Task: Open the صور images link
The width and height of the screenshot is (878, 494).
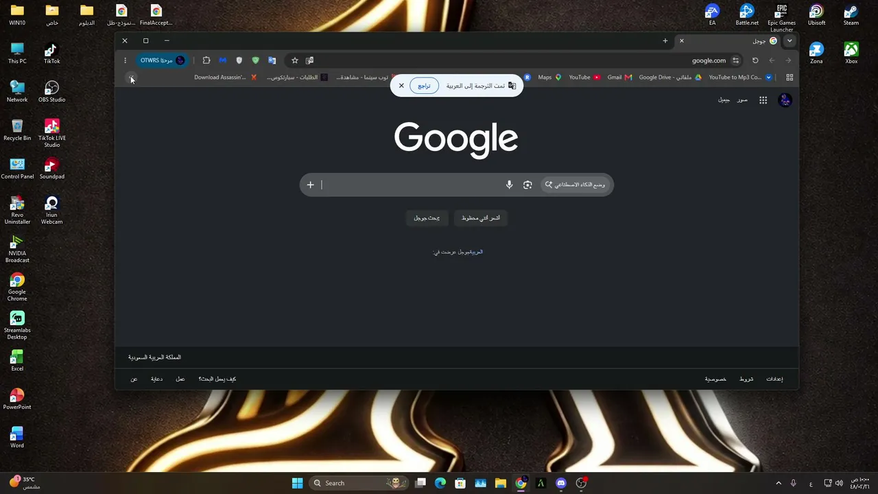Action: pos(742,100)
